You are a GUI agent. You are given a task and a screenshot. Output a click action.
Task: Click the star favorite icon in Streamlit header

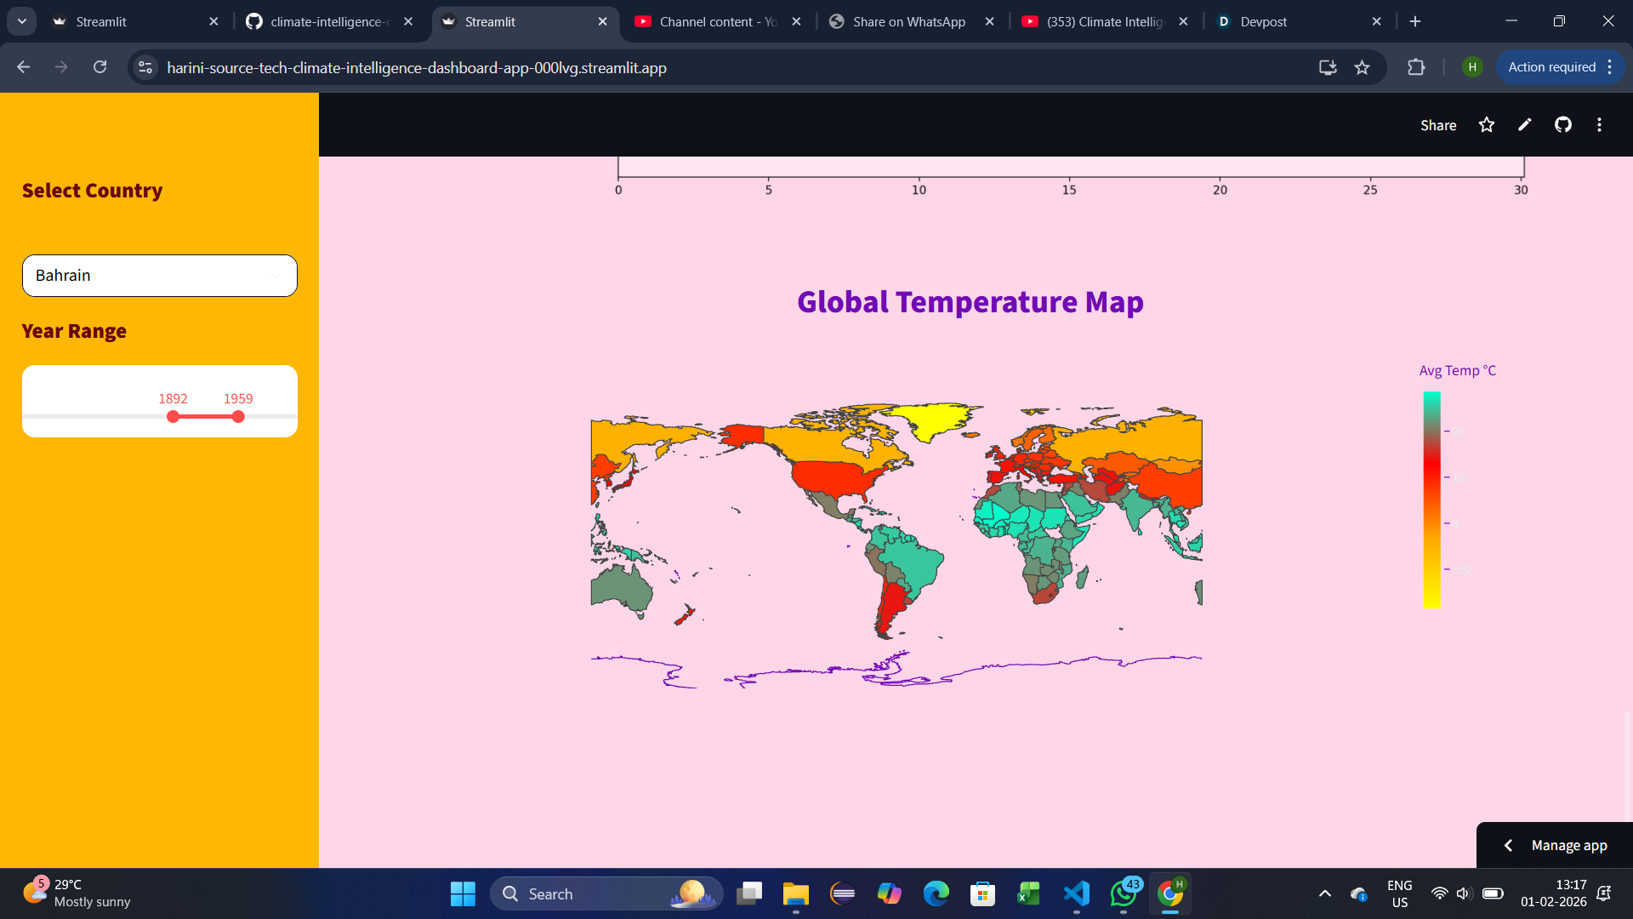1487,125
